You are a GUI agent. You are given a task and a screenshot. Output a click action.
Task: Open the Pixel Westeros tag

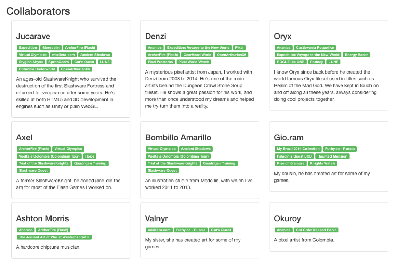[160, 62]
